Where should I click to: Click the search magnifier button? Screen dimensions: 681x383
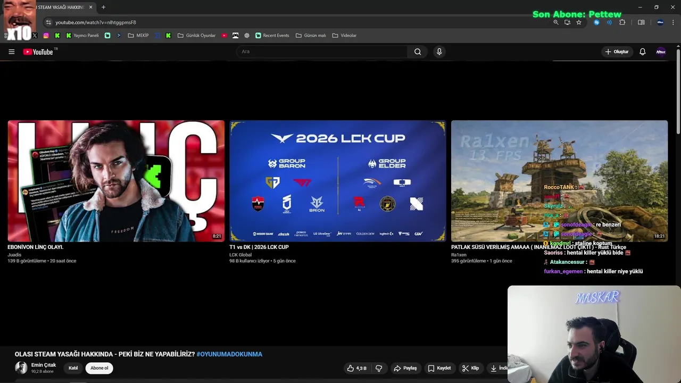coord(418,52)
